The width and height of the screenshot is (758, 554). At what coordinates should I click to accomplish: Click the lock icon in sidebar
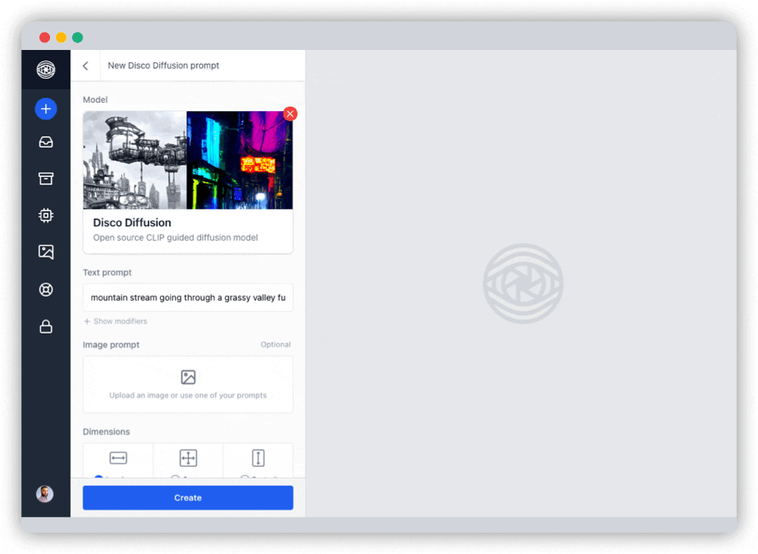(46, 327)
